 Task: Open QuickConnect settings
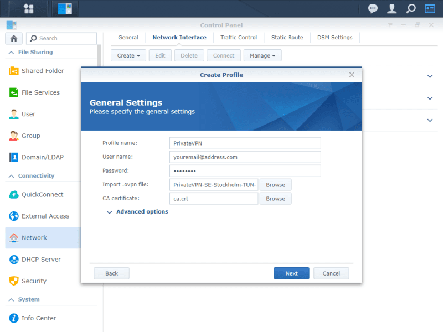42,195
